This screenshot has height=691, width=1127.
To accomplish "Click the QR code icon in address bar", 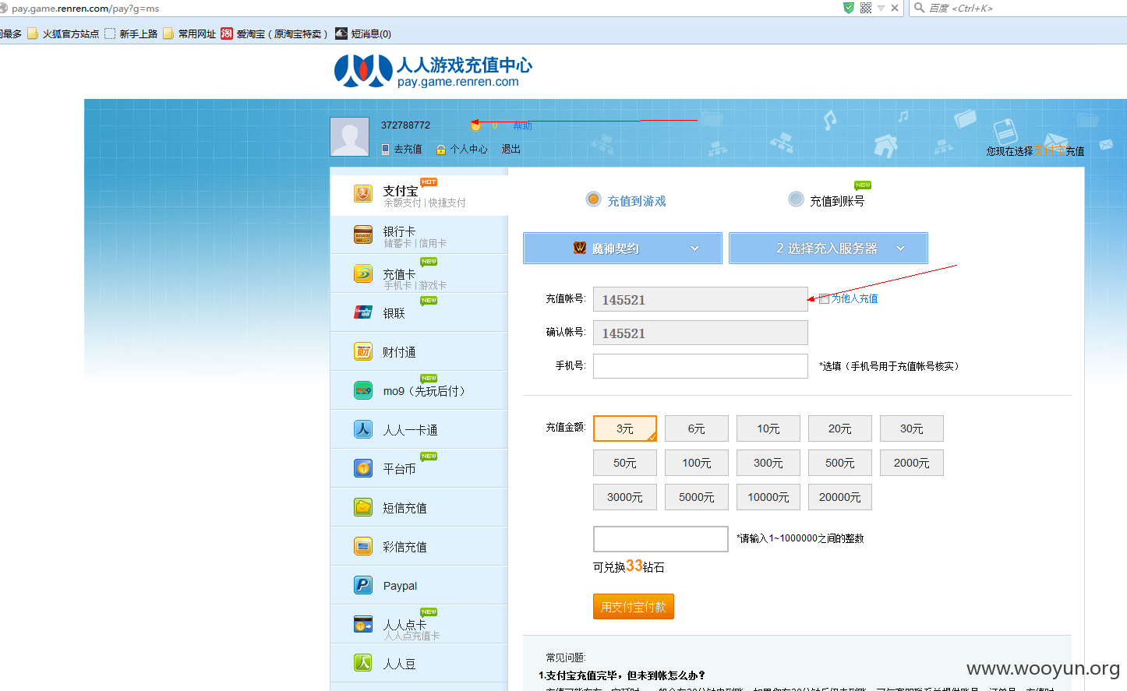I will click(866, 8).
